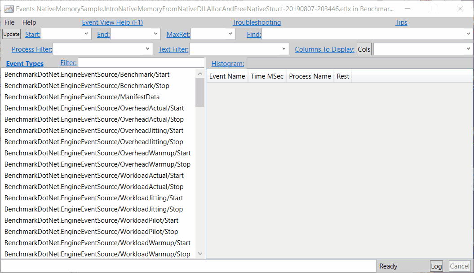Expand the MaxRet dropdown
474x273 pixels.
pyautogui.click(x=230, y=34)
